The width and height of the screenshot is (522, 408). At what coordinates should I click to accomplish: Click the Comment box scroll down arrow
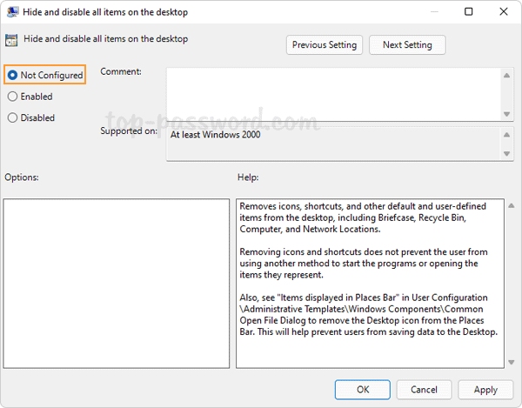[506, 113]
